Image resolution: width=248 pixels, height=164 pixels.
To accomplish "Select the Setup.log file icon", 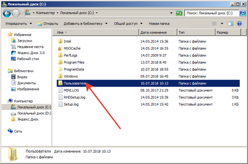I will tap(61, 104).
